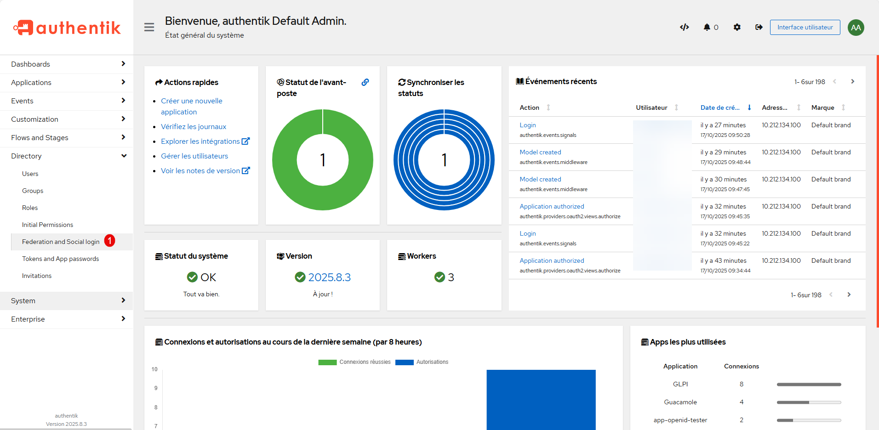The height and width of the screenshot is (430, 879).
Task: Click the Interface utilisateur button
Action: (805, 27)
